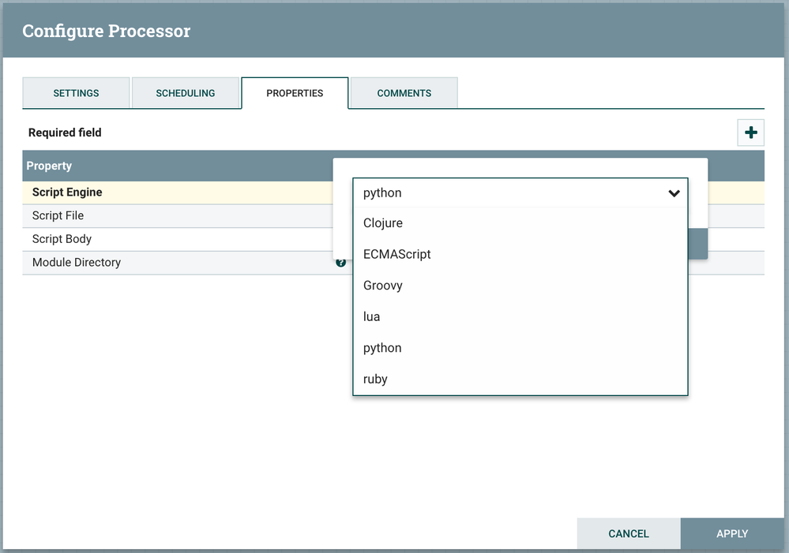Image resolution: width=789 pixels, height=553 pixels.
Task: Select the Properties tab
Action: tap(295, 93)
